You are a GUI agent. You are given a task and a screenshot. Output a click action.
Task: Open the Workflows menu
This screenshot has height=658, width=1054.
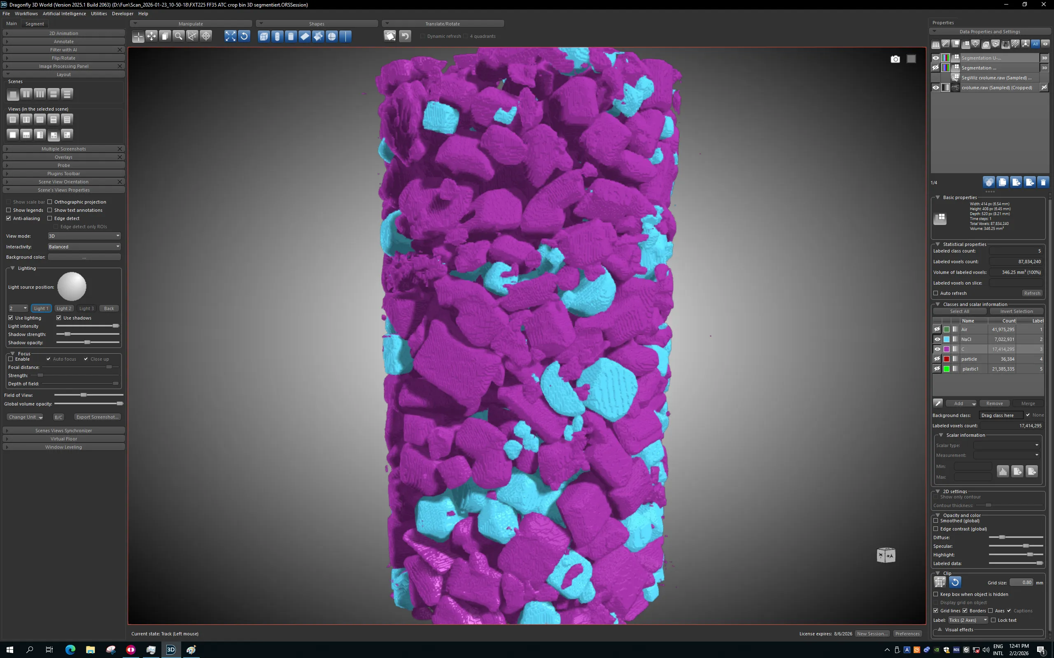pos(26,14)
